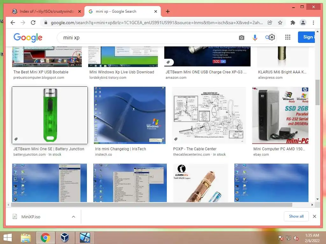Click the scroll down arrow
This screenshot has width=326, height=244.
(x=317, y=199)
